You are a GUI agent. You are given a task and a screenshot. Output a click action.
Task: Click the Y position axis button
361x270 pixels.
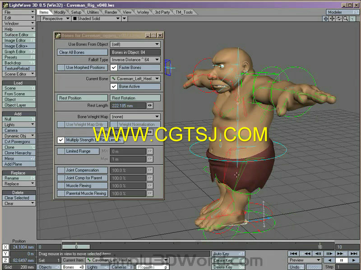(5, 254)
